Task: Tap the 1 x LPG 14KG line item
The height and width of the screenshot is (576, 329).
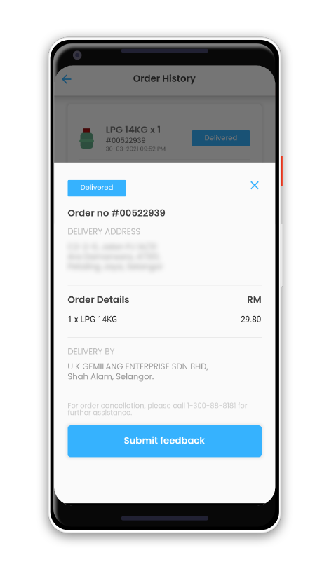Action: point(93,320)
